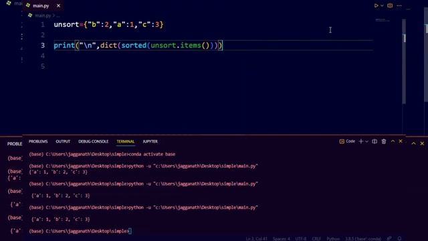Click the editor minimap preview
This screenshot has height=241, width=428.
(382, 20)
